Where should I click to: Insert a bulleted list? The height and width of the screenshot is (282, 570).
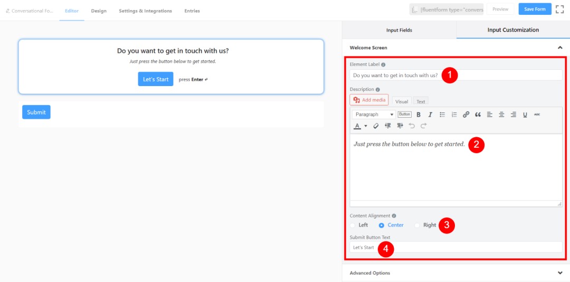tap(442, 115)
